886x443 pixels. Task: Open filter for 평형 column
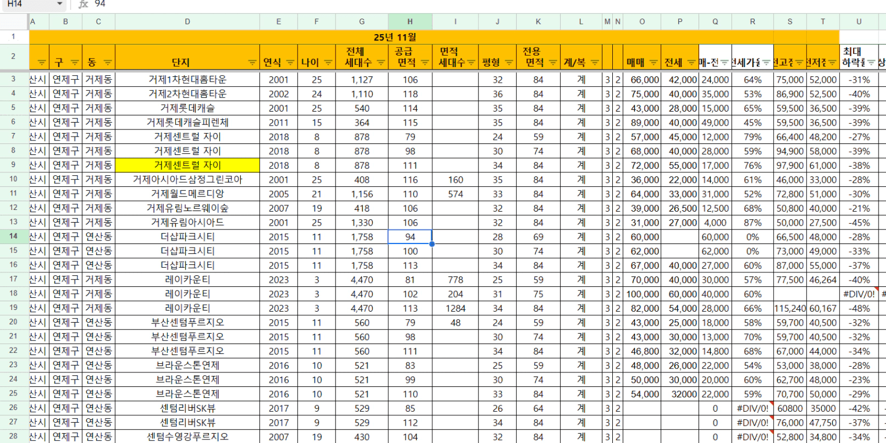pos(509,62)
